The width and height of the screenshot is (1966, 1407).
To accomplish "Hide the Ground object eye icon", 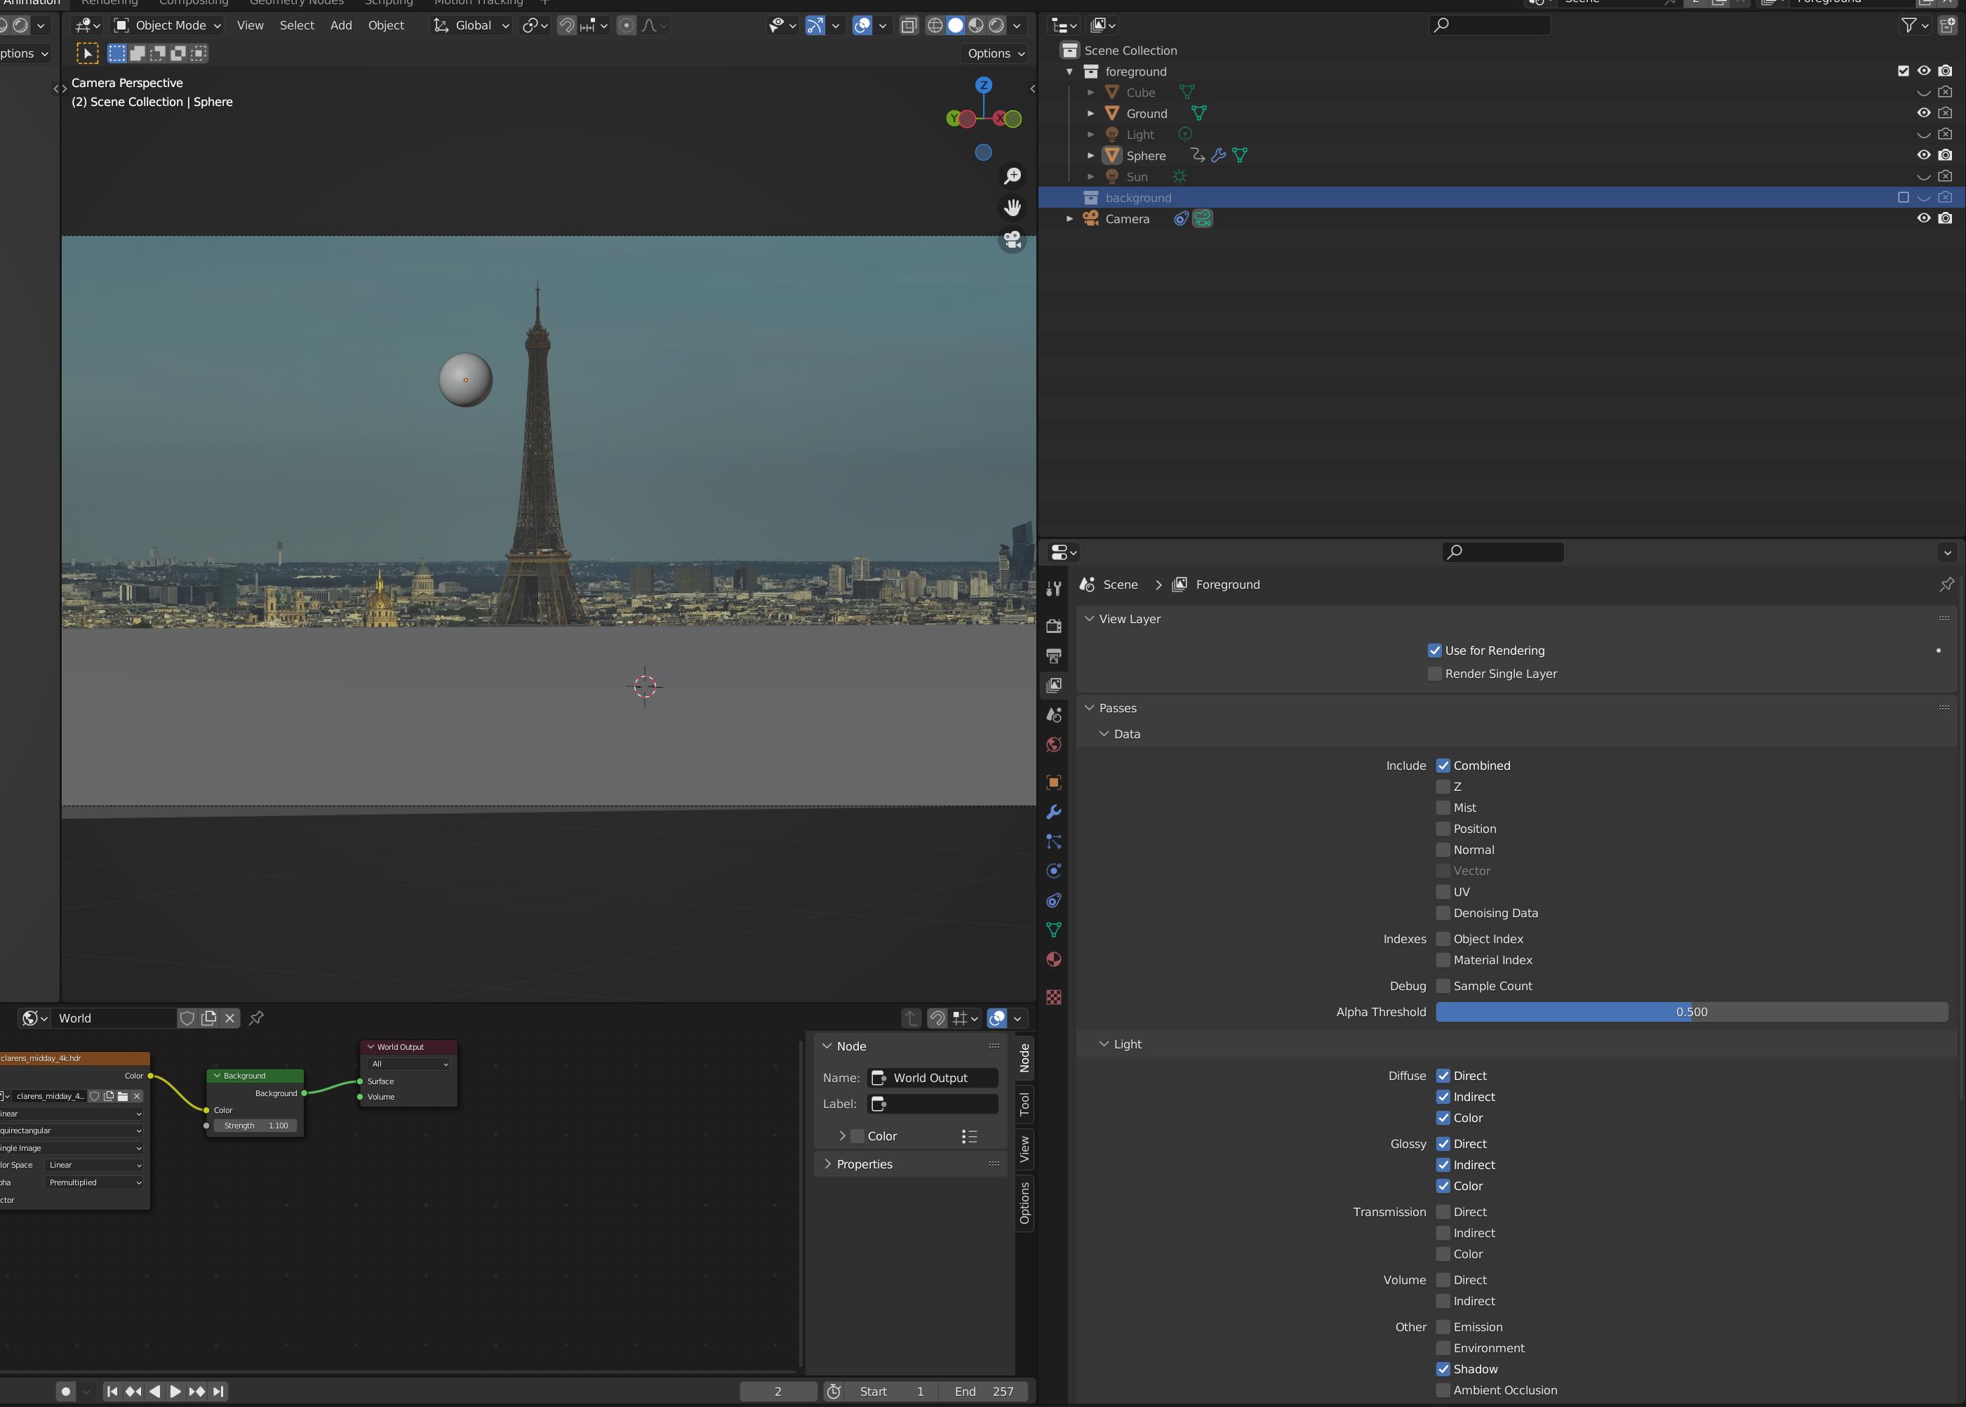I will click(1924, 112).
